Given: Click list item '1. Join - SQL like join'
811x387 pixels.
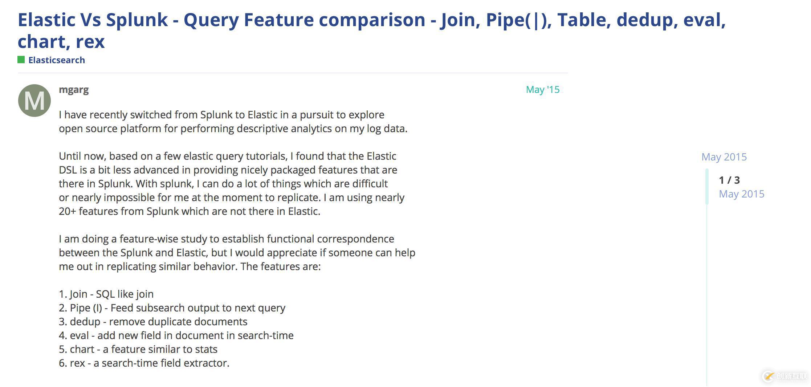Looking at the screenshot, I should [x=106, y=294].
